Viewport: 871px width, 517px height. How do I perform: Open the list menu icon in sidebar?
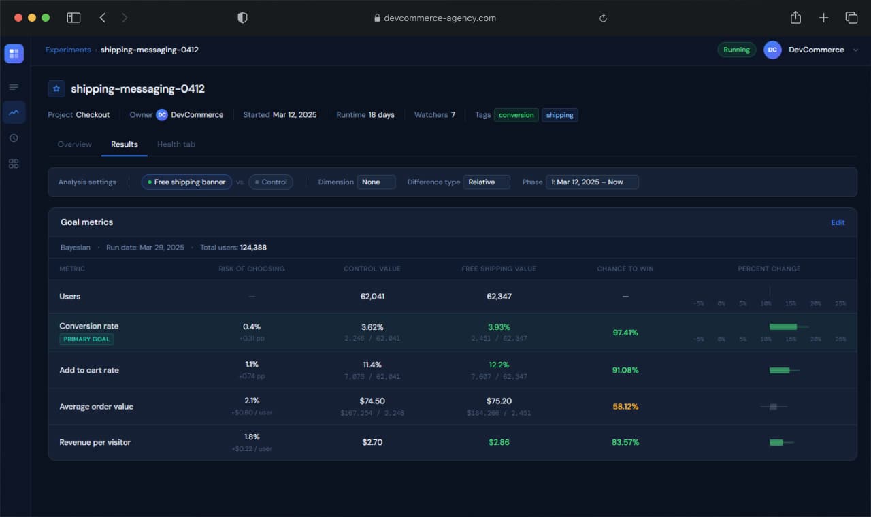(14, 87)
